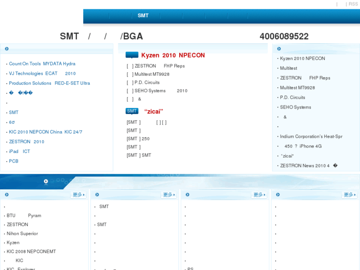The height and width of the screenshot is (270, 360).
Task: Open P.D. Circuits in right sidebar
Action: pos(293,98)
